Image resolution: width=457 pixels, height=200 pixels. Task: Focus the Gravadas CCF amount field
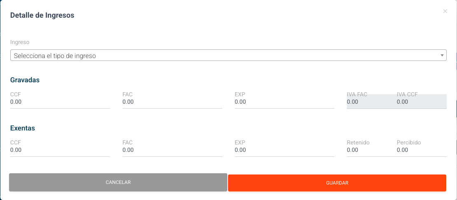pos(60,102)
